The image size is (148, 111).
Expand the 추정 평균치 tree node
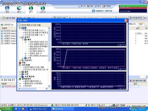pyautogui.click(x=20, y=77)
